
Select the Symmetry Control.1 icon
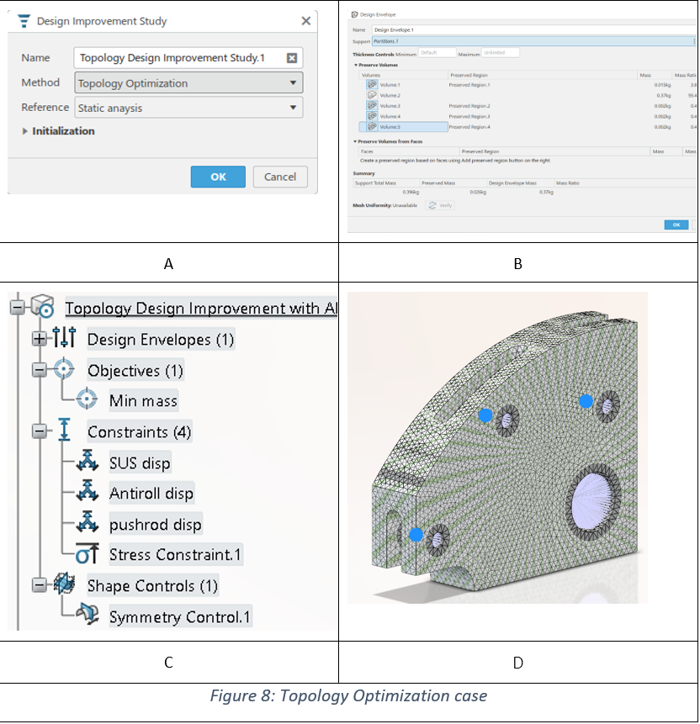coord(87,614)
